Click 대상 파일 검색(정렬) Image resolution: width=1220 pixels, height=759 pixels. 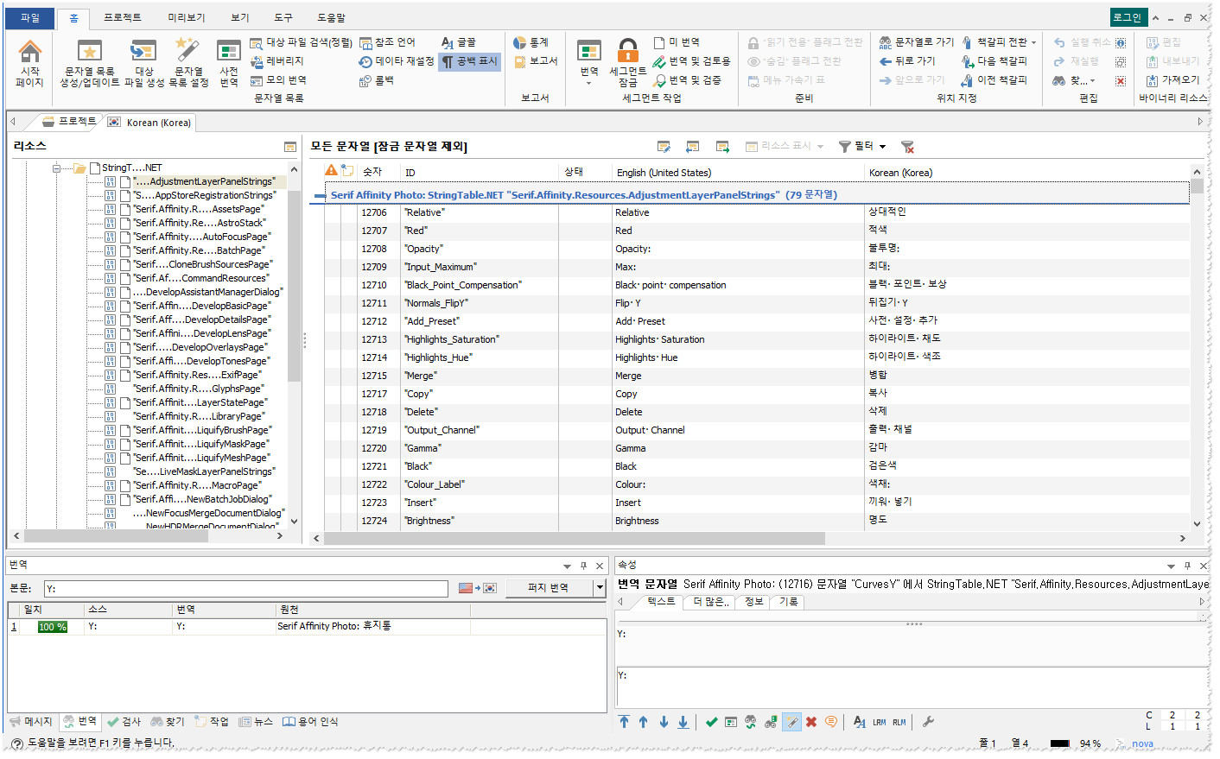(x=301, y=42)
